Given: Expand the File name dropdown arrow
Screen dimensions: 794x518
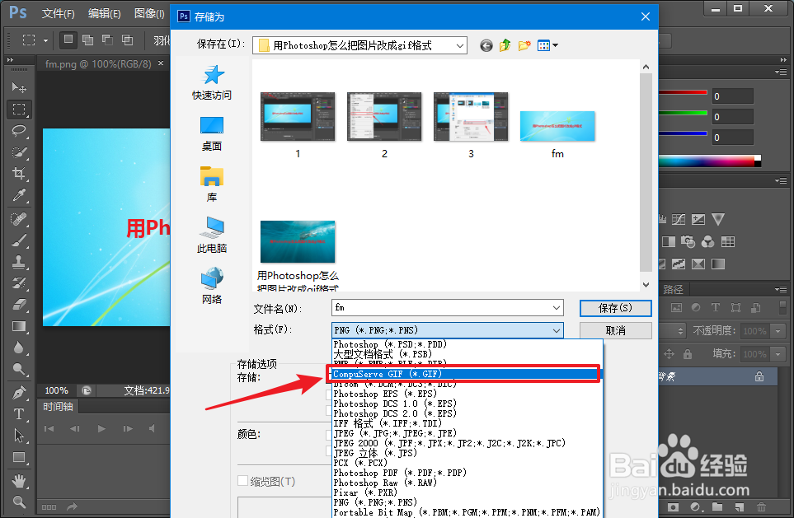Looking at the screenshot, I should coord(556,307).
